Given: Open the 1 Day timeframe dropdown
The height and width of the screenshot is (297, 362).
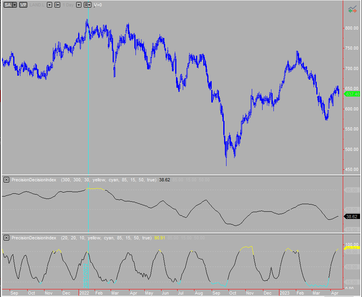Looking at the screenshot, I should [79, 5].
